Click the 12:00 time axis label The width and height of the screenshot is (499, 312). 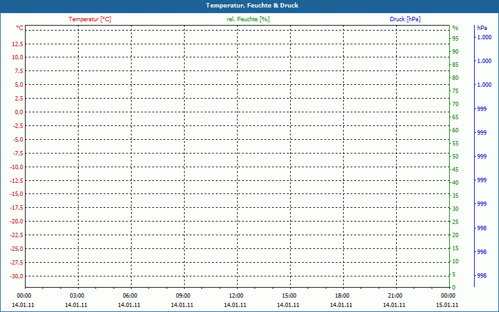click(236, 296)
